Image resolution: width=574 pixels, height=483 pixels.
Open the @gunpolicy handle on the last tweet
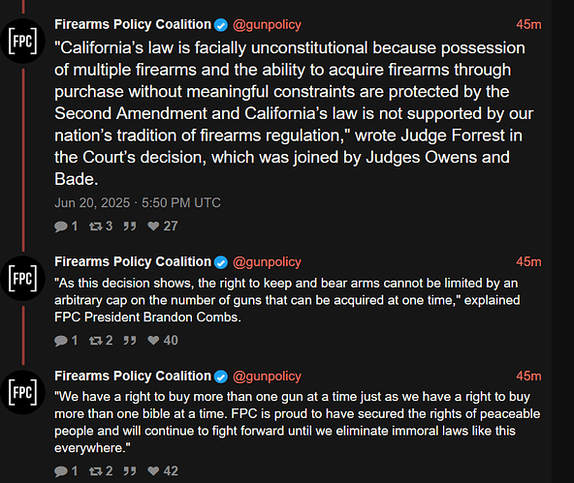267,377
